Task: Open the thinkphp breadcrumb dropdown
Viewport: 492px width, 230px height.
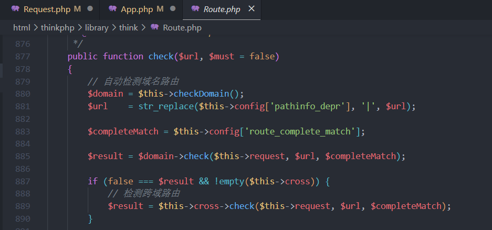Action: pyautogui.click(x=58, y=27)
